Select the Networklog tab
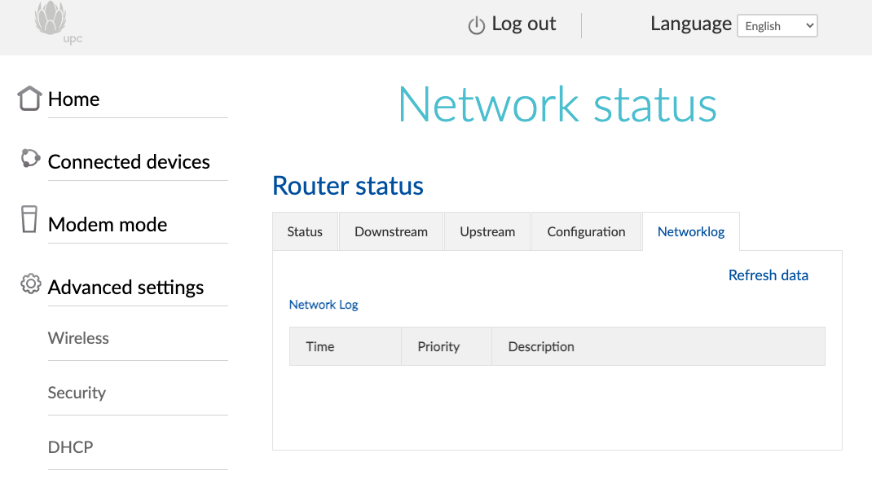The width and height of the screenshot is (872, 488). point(691,231)
